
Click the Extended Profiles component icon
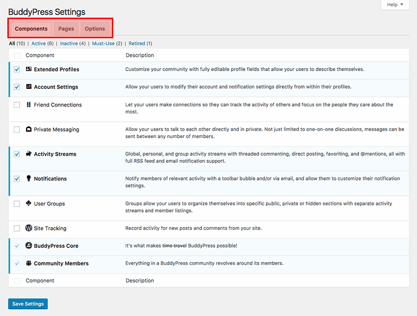29,69
